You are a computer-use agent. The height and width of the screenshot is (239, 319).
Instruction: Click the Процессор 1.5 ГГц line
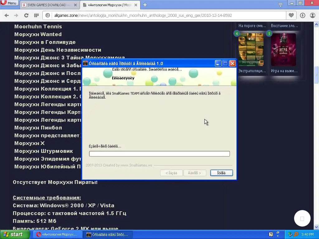69,213
